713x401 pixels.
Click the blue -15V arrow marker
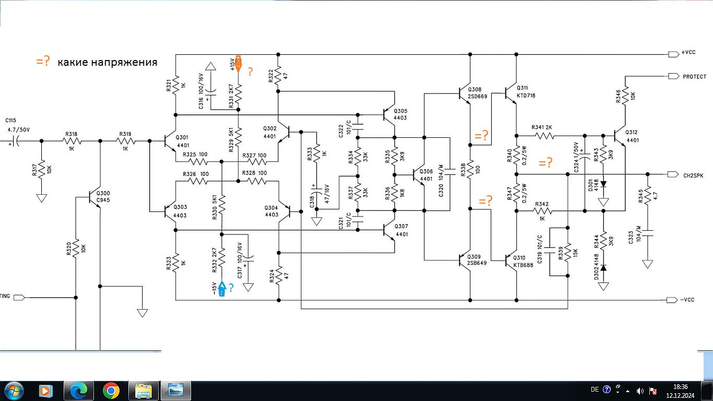pos(221,289)
